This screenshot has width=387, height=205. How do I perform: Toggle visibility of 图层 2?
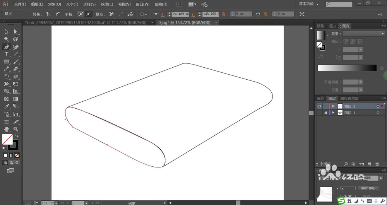click(319, 106)
